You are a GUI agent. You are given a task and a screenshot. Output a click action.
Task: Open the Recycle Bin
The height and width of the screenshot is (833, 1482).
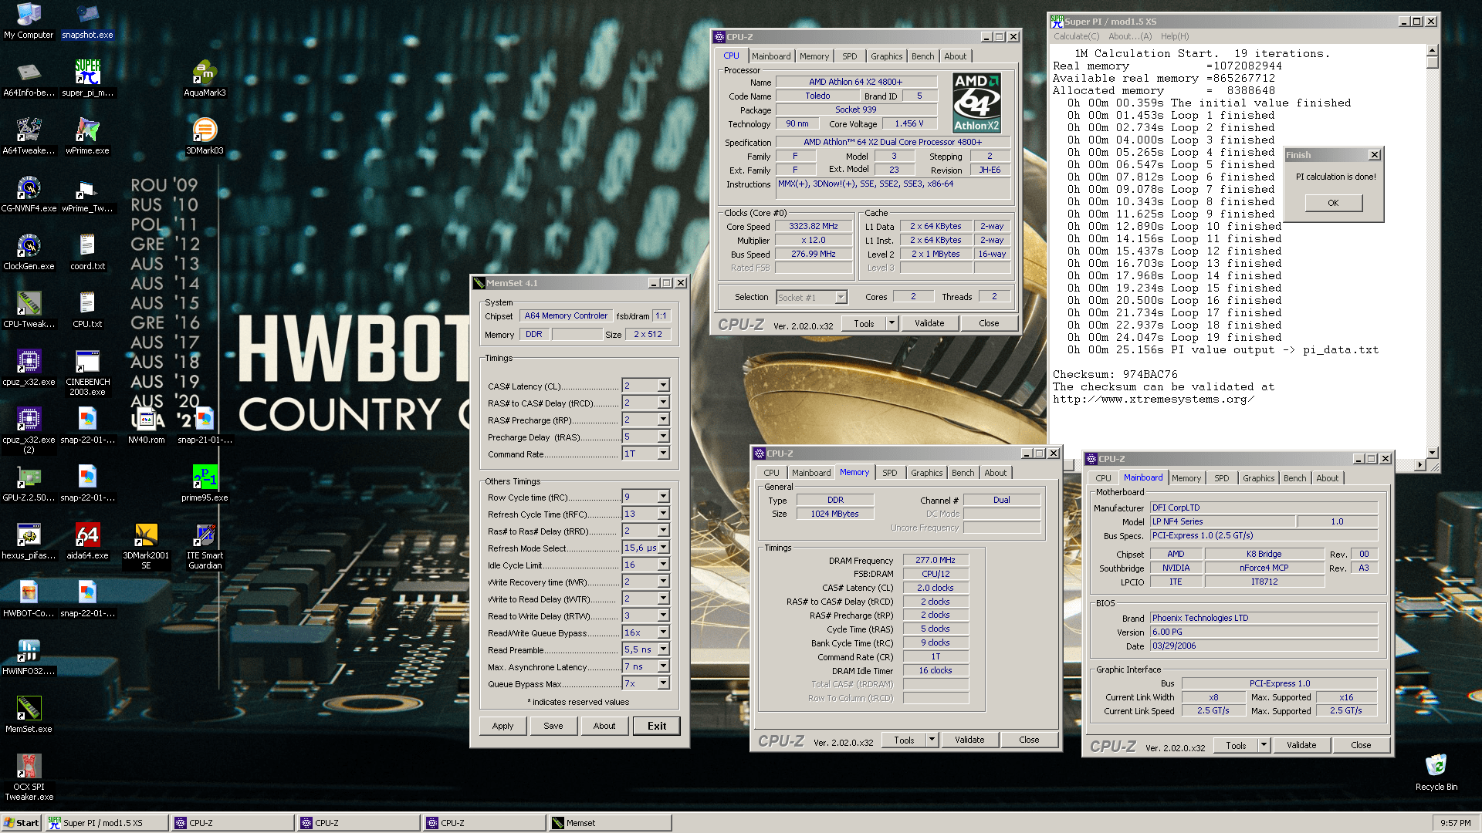coord(1436,773)
